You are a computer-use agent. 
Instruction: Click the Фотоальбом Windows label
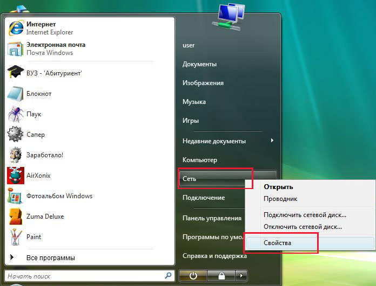(x=59, y=196)
